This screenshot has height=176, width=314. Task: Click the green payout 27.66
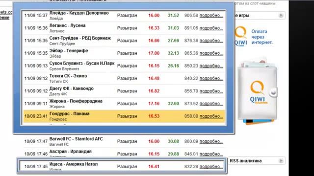click(173, 41)
